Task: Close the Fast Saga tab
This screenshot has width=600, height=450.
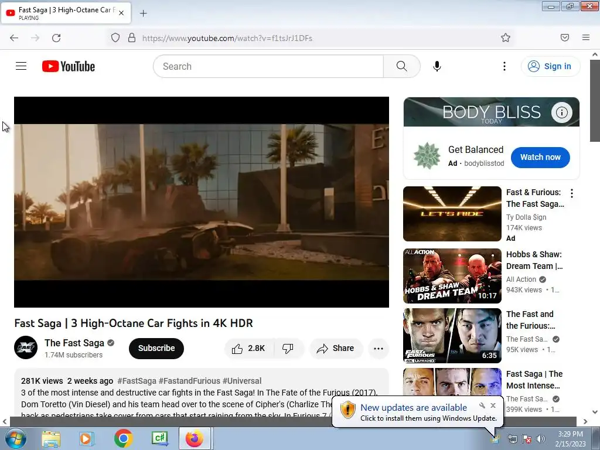Action: pyautogui.click(x=121, y=13)
